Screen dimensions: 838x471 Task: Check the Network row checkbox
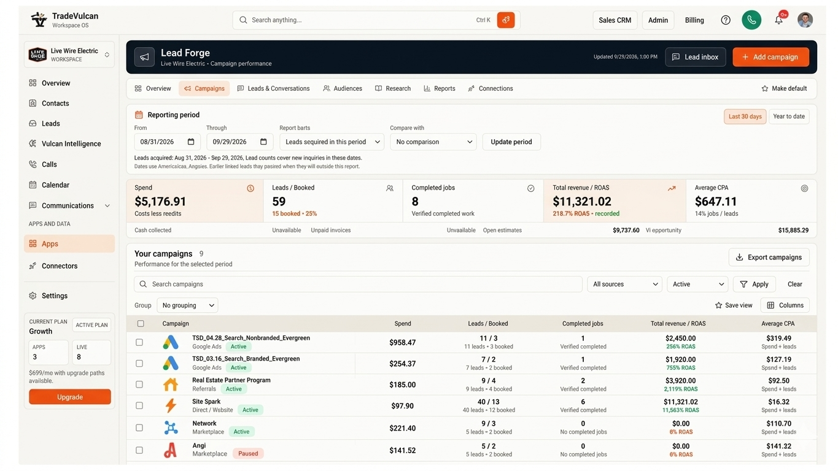coord(139,428)
